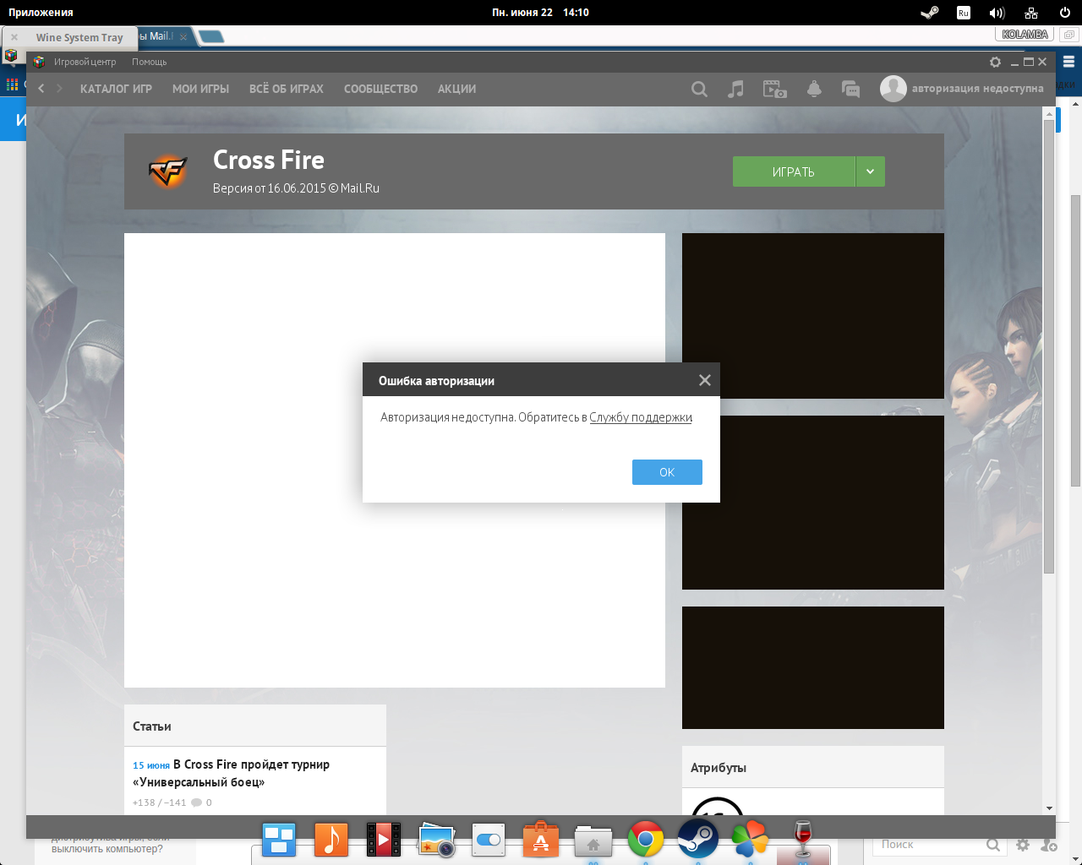The height and width of the screenshot is (865, 1082).
Task: Go back with the left arrow
Action: coord(41,89)
